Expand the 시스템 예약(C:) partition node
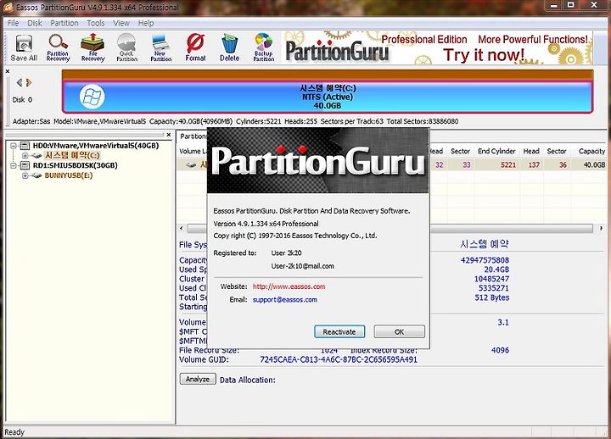 [x=25, y=155]
